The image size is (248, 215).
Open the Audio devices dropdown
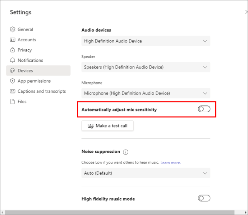pos(146,41)
